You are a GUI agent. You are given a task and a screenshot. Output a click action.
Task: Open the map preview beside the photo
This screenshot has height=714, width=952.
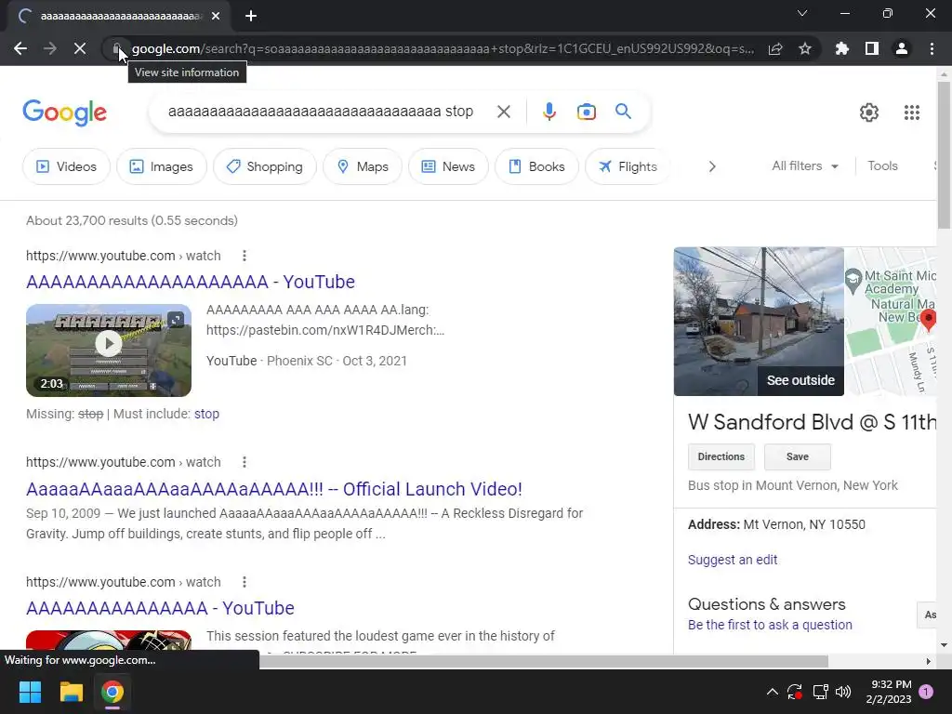[x=890, y=321]
